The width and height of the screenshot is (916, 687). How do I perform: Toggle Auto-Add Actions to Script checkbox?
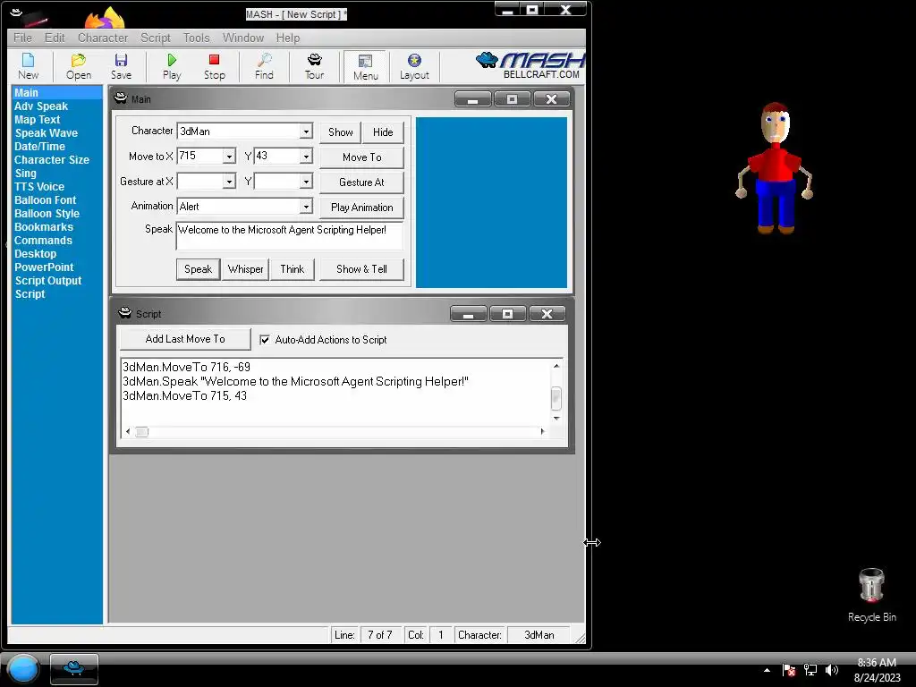(265, 339)
